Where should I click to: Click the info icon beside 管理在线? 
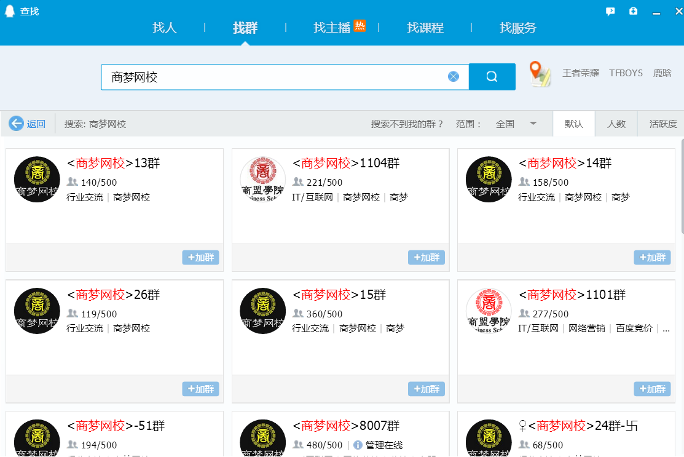click(358, 445)
